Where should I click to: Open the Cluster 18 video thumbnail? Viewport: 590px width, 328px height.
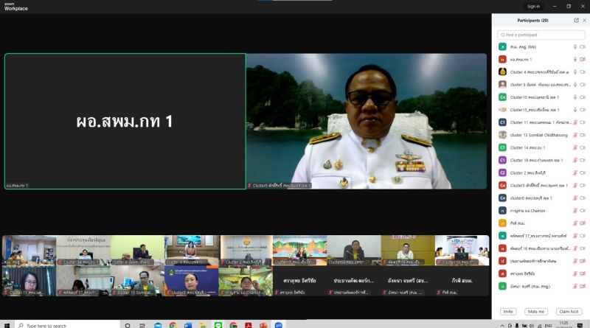[x=462, y=250]
